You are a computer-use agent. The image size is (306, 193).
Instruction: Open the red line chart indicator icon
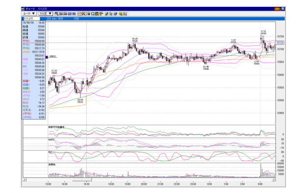(x=79, y=14)
